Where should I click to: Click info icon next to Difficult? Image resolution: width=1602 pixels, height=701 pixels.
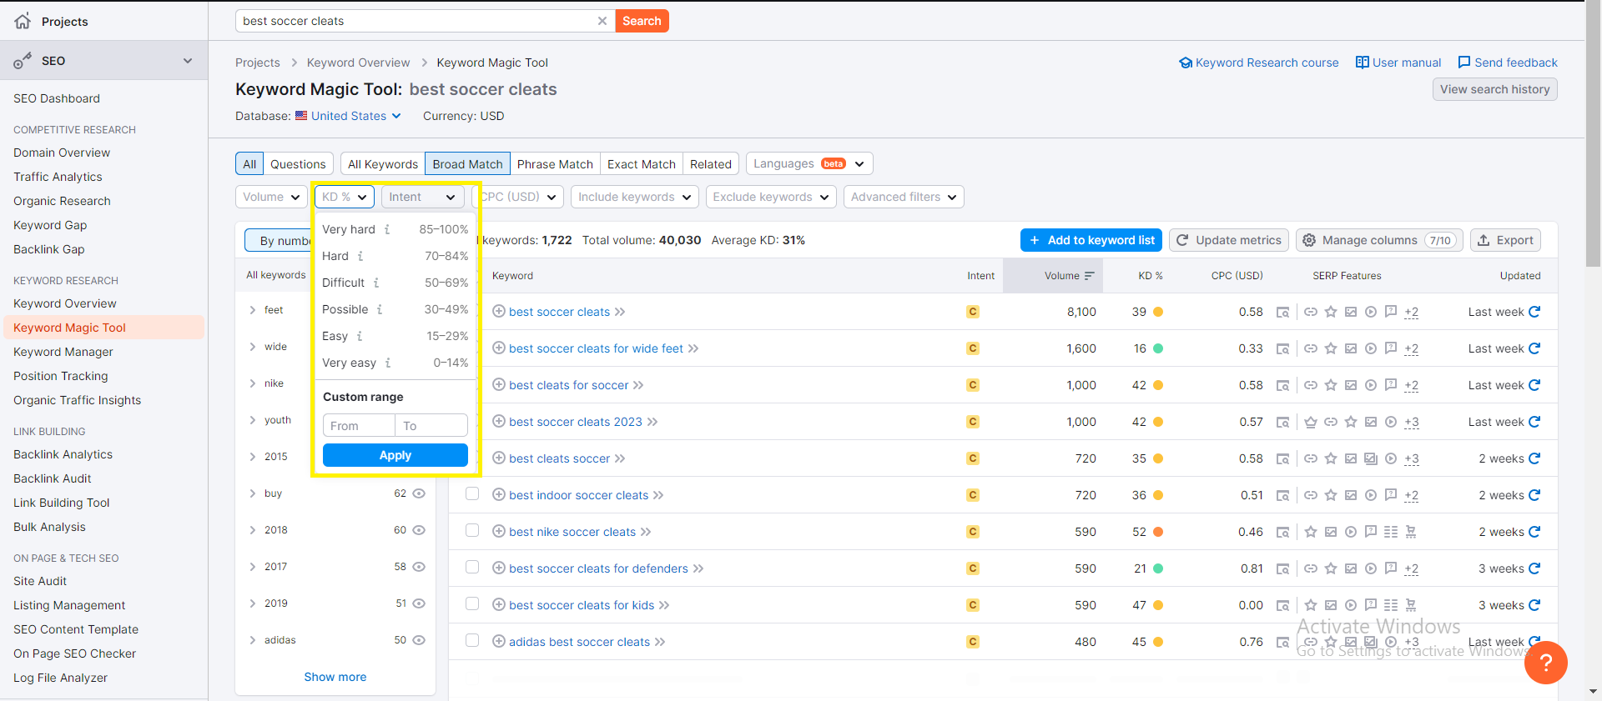pos(376,283)
